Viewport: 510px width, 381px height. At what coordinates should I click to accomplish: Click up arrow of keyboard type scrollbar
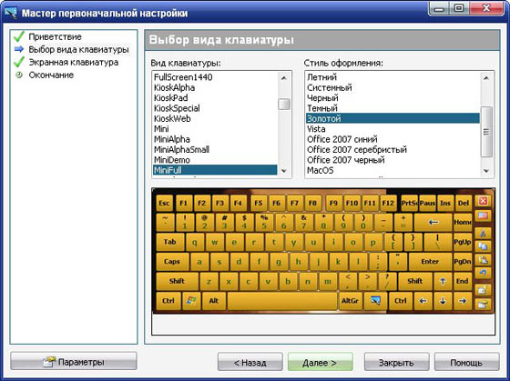[284, 77]
